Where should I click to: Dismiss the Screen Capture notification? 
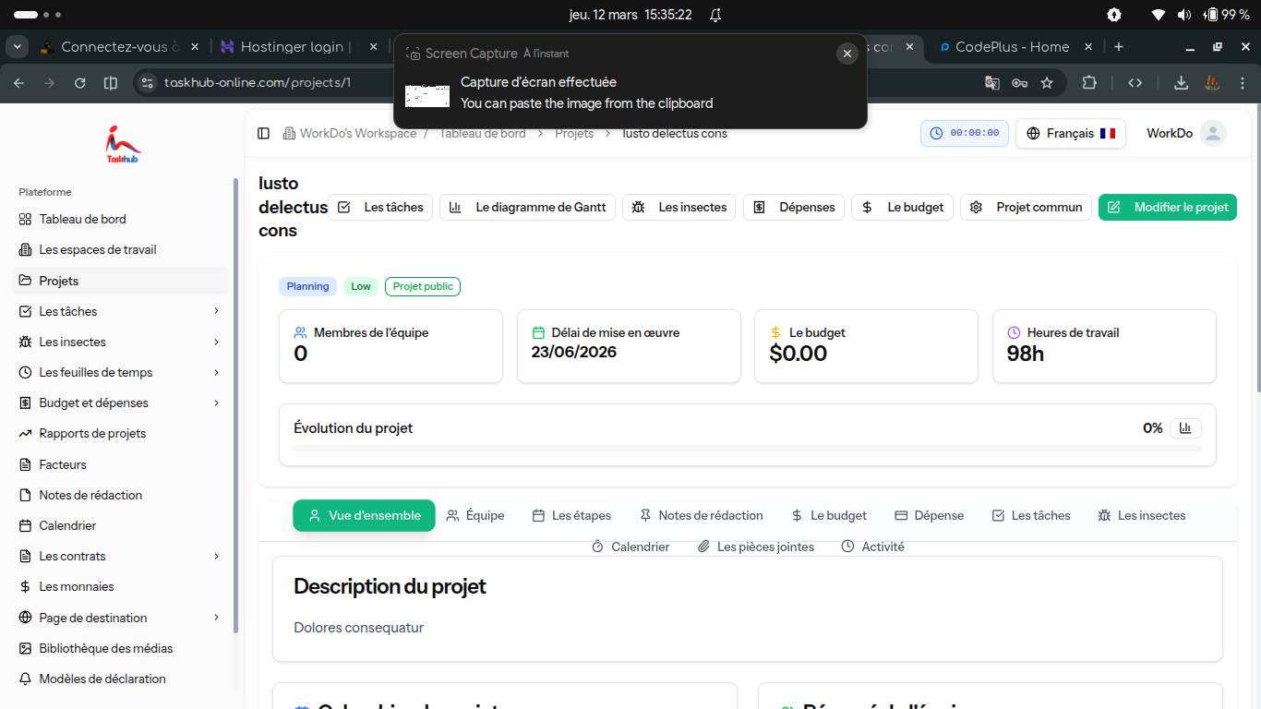(847, 54)
